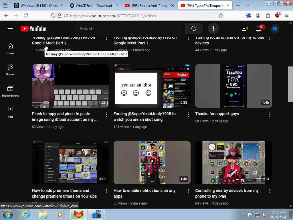Close the WinCDEmu - Download tab
The height and width of the screenshot is (220, 293).
tap(117, 6)
